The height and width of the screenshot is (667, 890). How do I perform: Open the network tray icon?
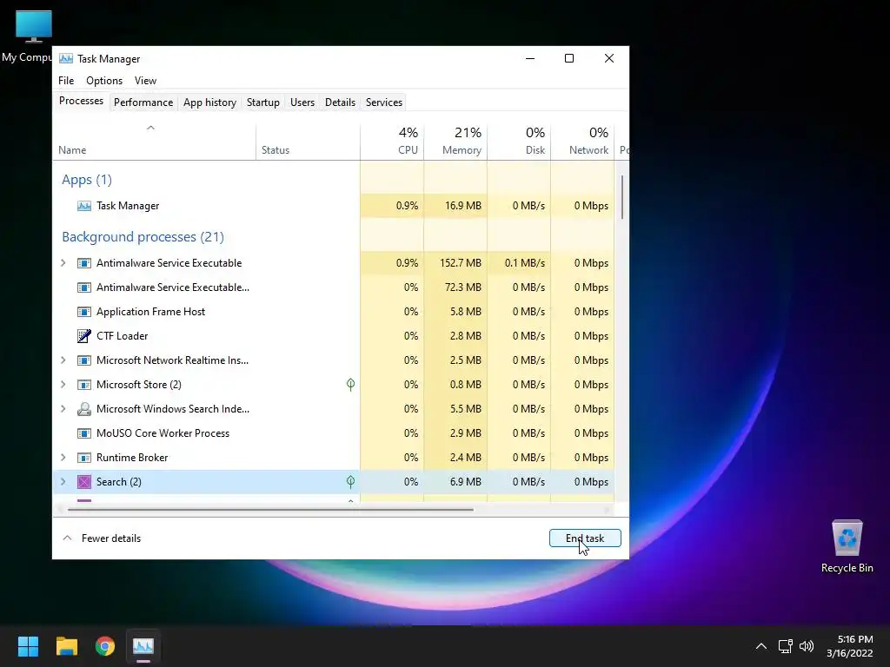(x=786, y=646)
